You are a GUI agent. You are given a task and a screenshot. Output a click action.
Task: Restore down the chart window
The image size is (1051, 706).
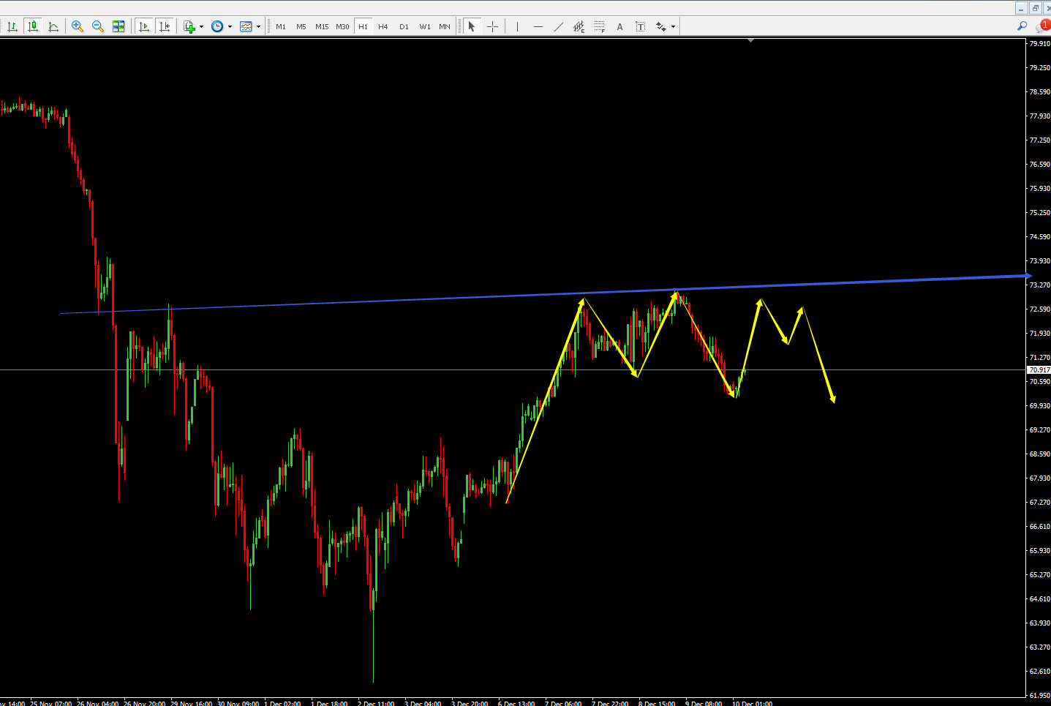(1035, 8)
